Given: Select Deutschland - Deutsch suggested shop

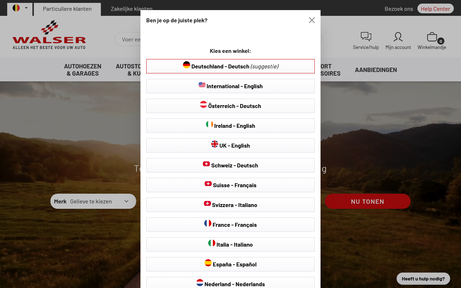Looking at the screenshot, I should tap(230, 66).
